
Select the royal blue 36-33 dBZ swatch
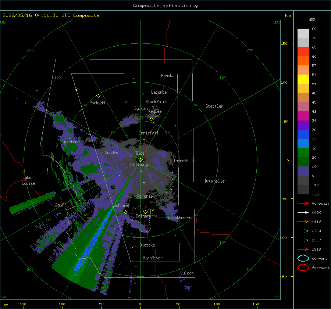(x=303, y=134)
